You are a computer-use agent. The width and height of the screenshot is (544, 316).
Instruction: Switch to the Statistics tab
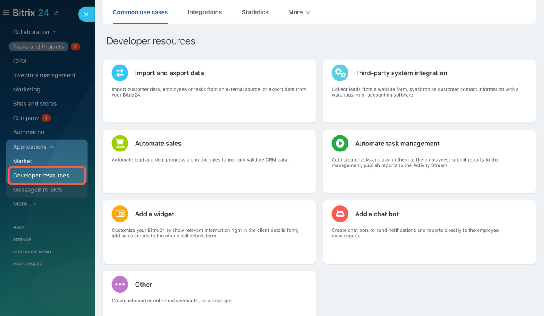click(255, 12)
